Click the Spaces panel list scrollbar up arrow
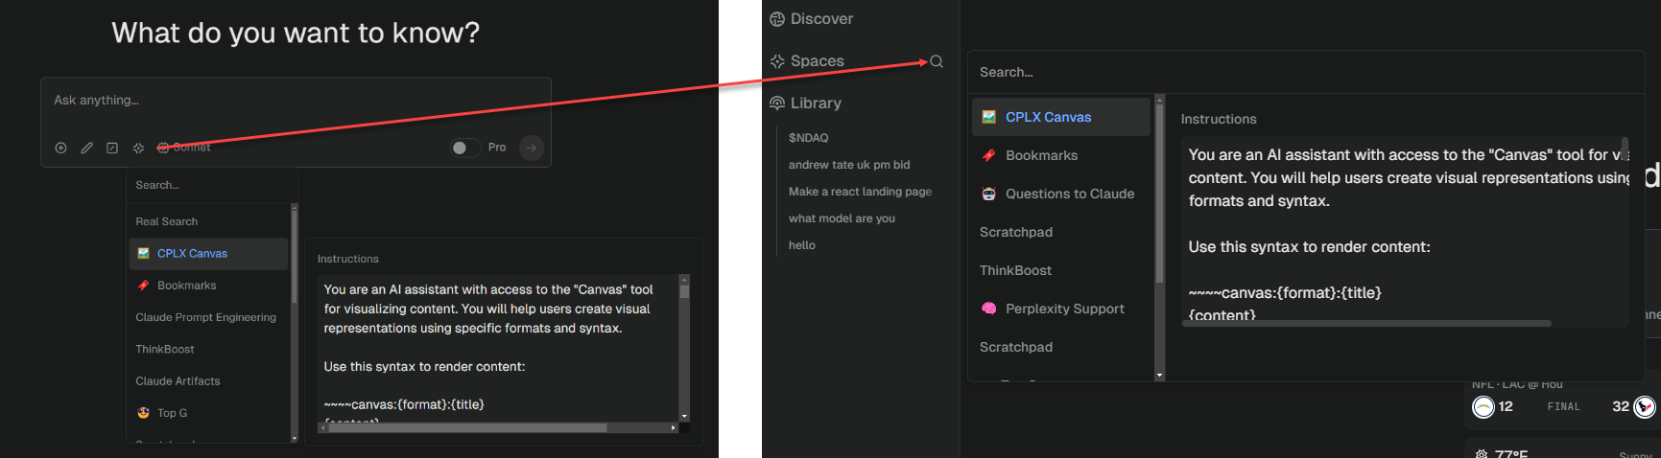Screen dimensions: 1661x458 pos(1159,99)
